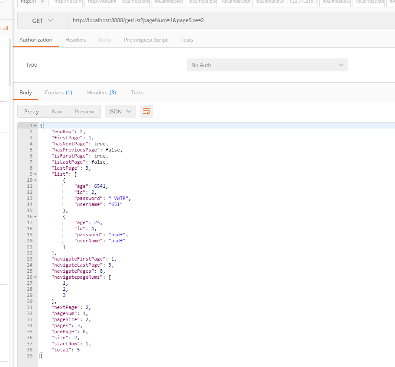
Task: View the response Headers (3) tab
Action: click(x=101, y=93)
